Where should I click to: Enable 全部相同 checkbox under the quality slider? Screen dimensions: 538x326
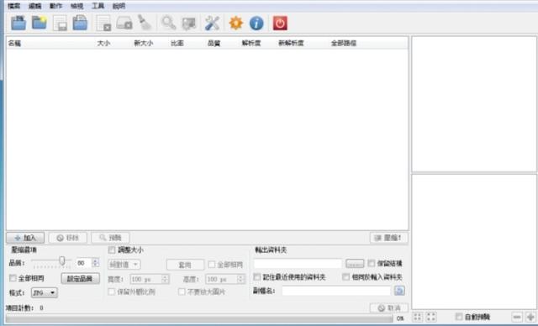click(x=13, y=277)
